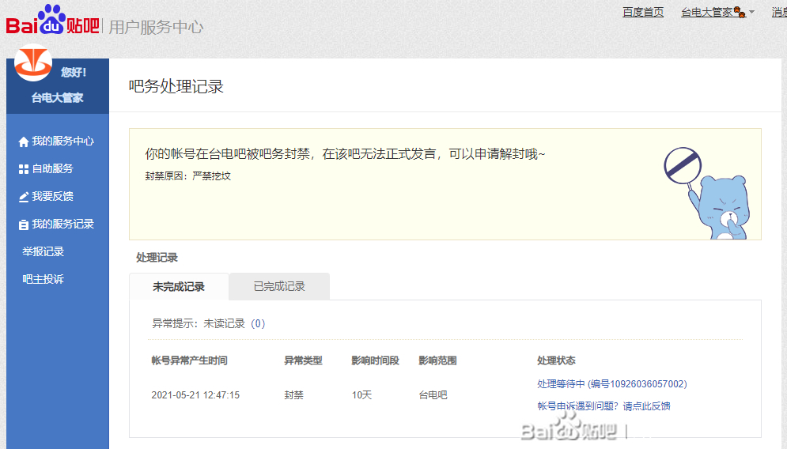Expand the 台电大管家 account dropdown arrow

[752, 12]
